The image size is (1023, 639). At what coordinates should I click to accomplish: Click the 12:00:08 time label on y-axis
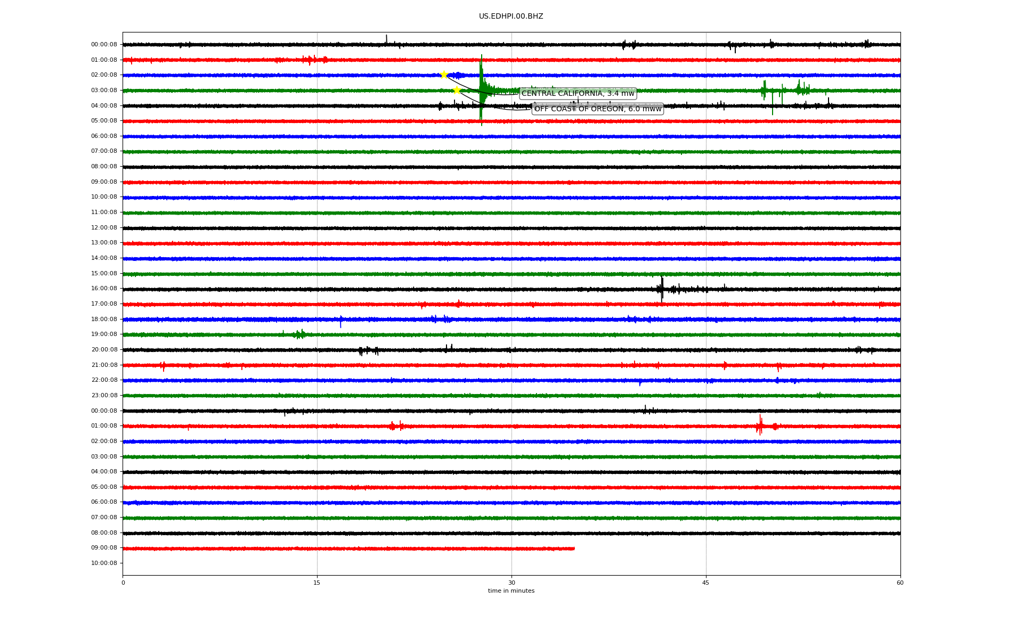coord(104,228)
